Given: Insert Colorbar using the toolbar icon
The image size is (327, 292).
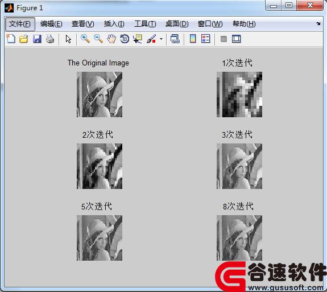Looking at the screenshot, I should pyautogui.click(x=193, y=39).
